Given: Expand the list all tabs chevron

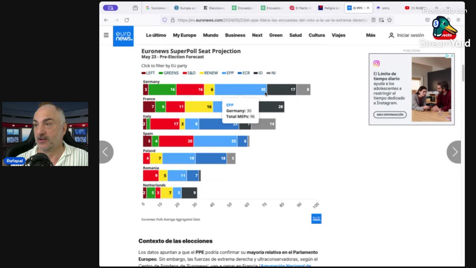Looking at the screenshot, I should pos(448,8).
